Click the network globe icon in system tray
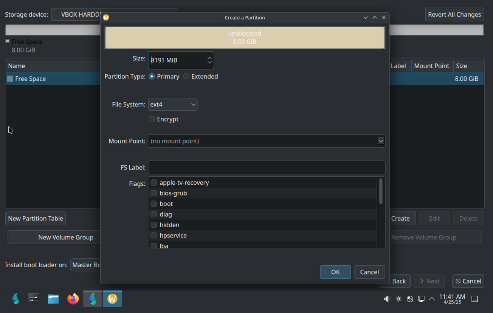 410,299
